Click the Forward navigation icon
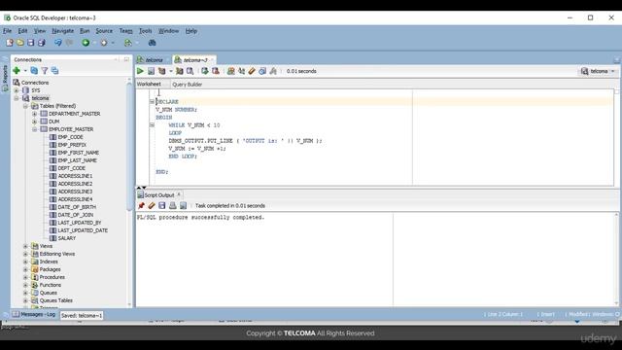The height and width of the screenshot is (350, 622). point(104,43)
